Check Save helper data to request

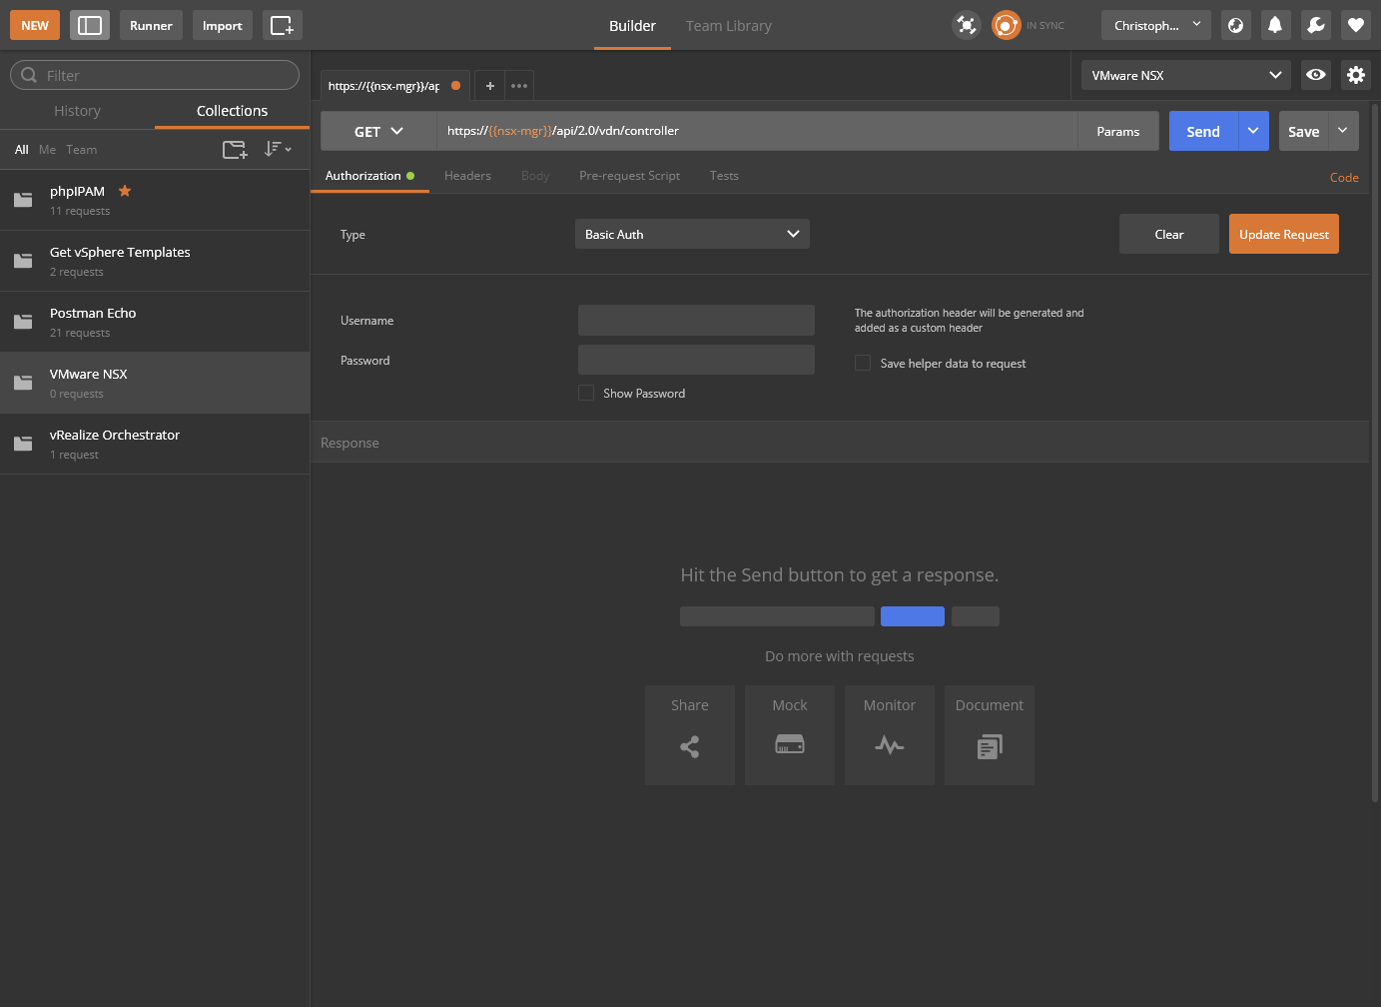[x=863, y=364]
